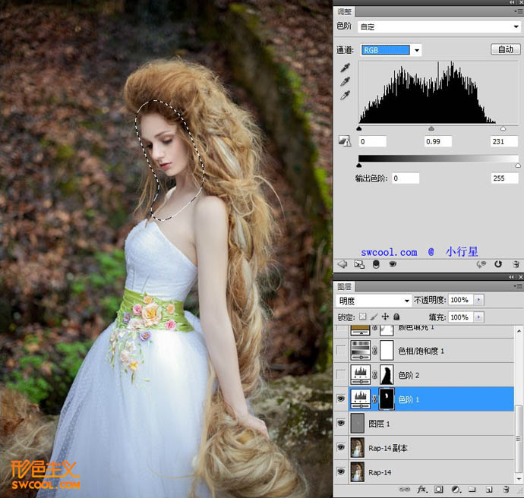Click the 自动 auto levels button
524x498 pixels.
(504, 50)
